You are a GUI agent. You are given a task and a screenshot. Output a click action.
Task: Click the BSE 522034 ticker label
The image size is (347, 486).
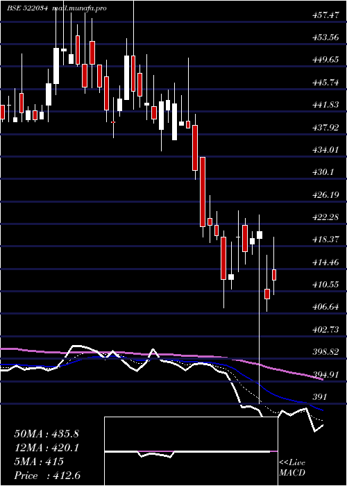tap(28, 8)
